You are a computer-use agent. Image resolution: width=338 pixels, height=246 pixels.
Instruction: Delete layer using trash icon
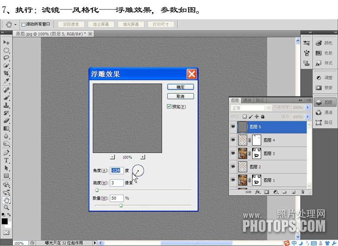[x=302, y=192]
